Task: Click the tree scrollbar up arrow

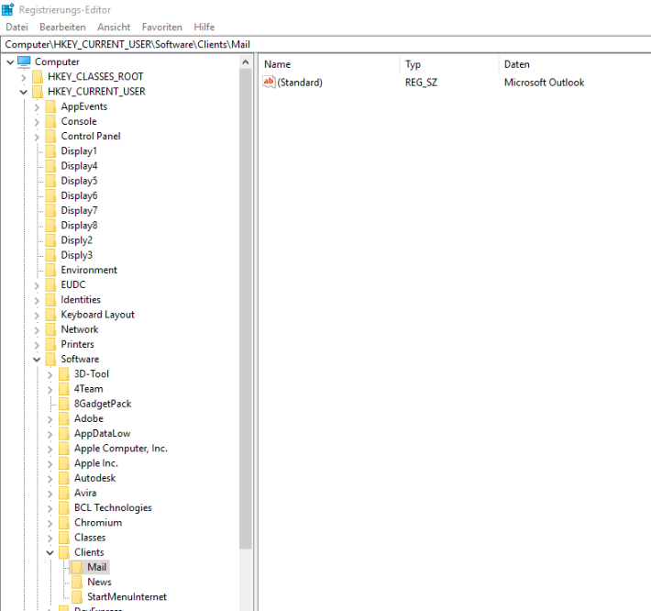Action: 246,62
